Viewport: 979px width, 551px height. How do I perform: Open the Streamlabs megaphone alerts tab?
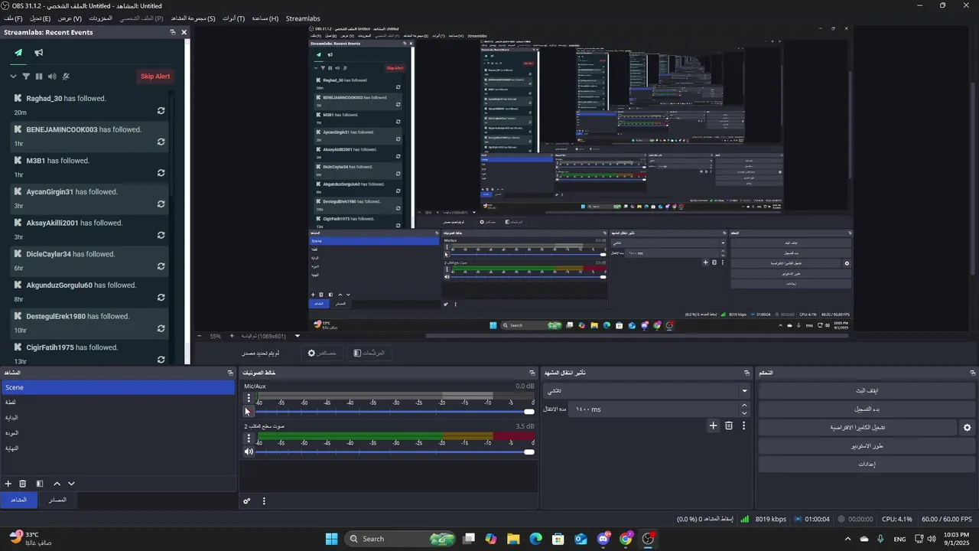(x=38, y=53)
